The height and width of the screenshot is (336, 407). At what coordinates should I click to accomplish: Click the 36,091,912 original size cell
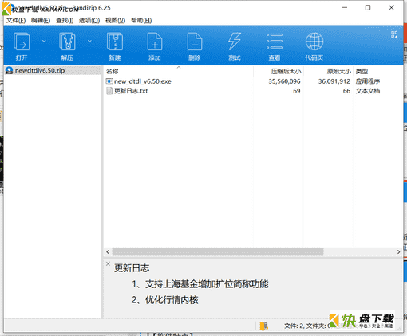(334, 81)
